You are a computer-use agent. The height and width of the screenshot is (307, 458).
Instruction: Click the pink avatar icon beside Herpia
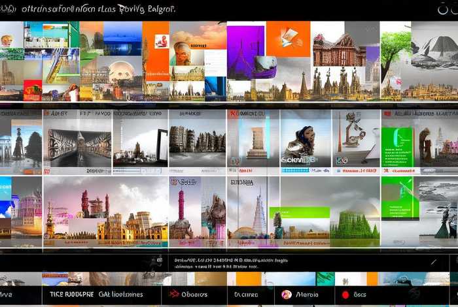pyautogui.click(x=286, y=295)
